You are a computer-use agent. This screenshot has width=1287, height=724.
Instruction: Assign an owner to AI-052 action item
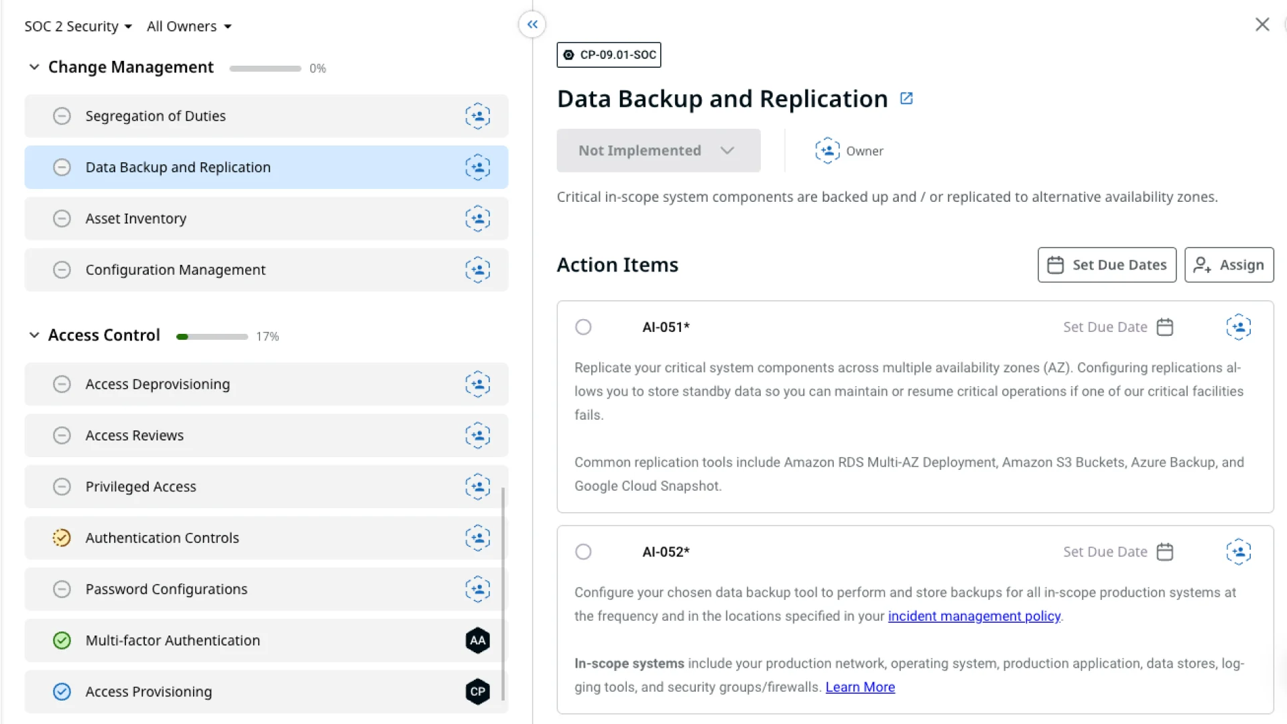[1238, 552]
